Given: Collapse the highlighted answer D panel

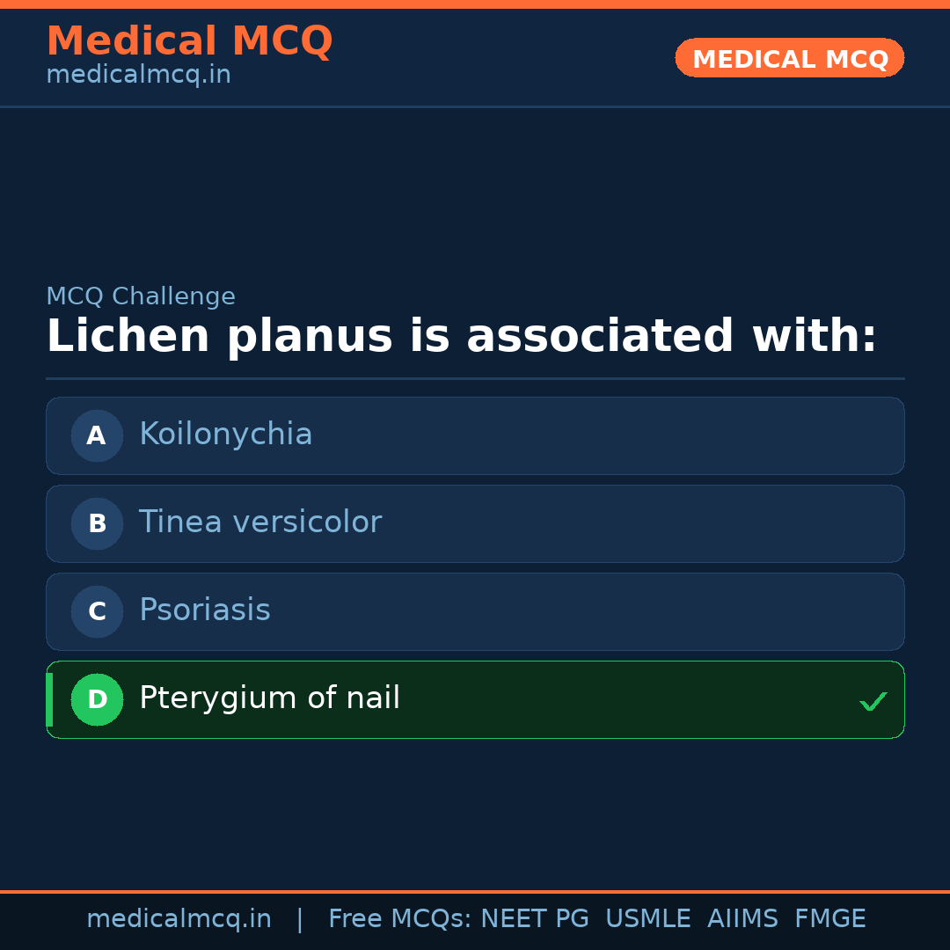Looking at the screenshot, I should click(x=475, y=699).
